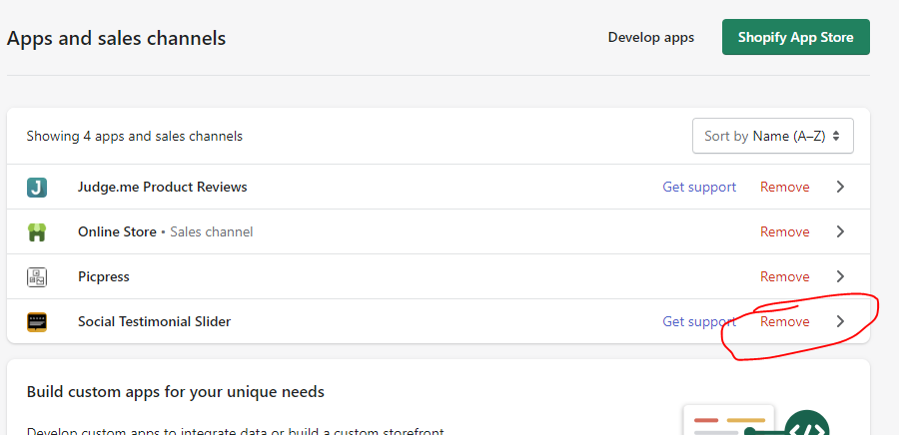Open the Sort by Name (A–Z) dropdown
The image size is (899, 435).
(x=772, y=137)
